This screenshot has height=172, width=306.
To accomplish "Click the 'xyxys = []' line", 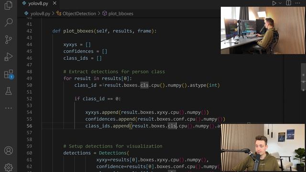I will coord(77,44).
